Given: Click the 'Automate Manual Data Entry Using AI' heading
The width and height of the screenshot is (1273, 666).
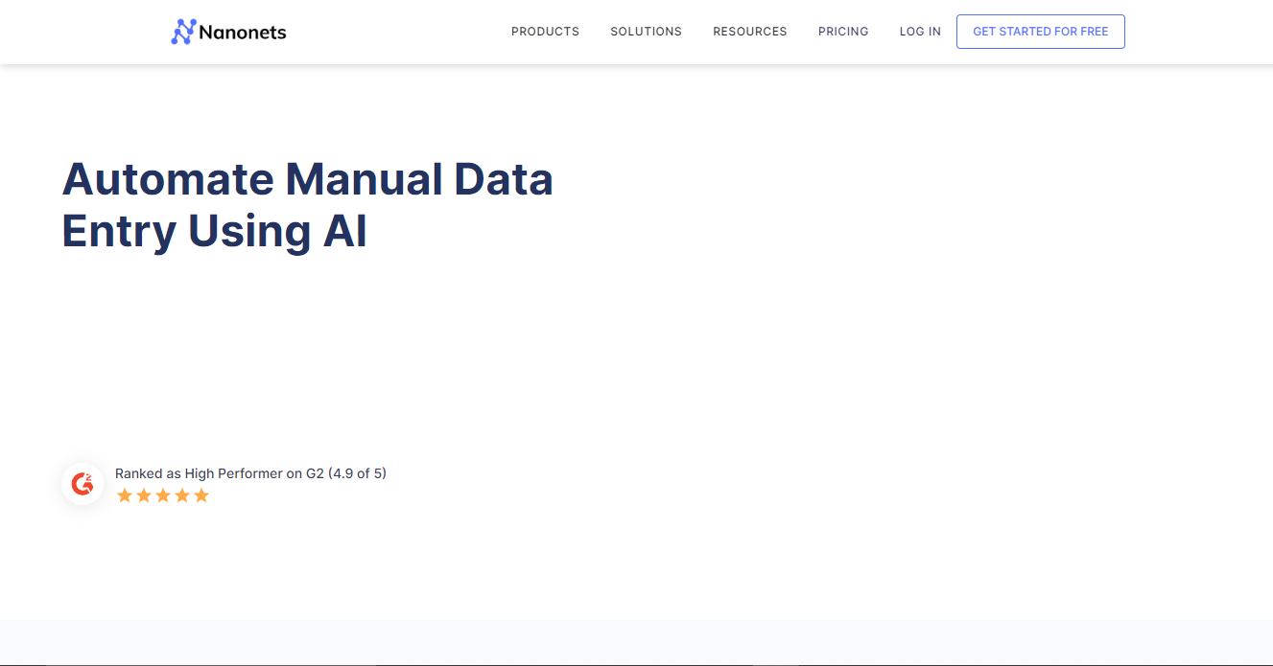Looking at the screenshot, I should (308, 205).
